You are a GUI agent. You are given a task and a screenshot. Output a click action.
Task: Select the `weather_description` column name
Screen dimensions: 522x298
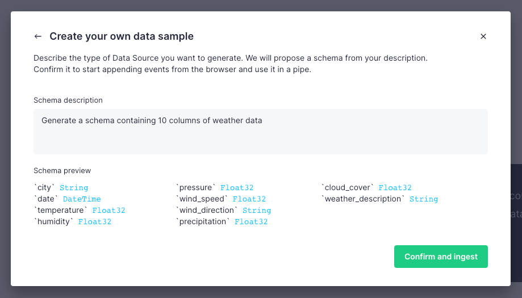point(364,199)
